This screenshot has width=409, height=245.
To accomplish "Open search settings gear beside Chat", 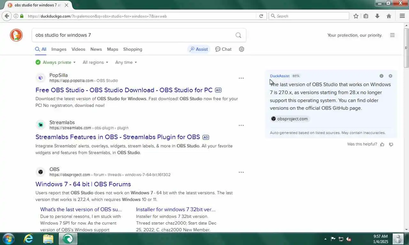I will [242, 49].
